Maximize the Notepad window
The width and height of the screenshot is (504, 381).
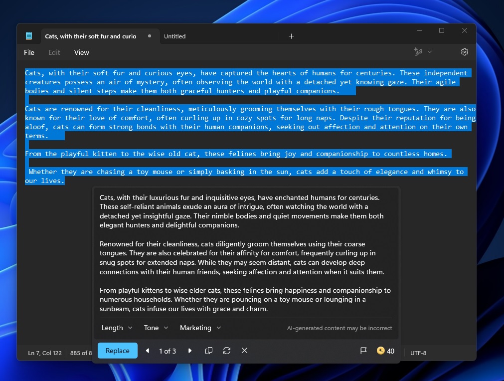[442, 30]
